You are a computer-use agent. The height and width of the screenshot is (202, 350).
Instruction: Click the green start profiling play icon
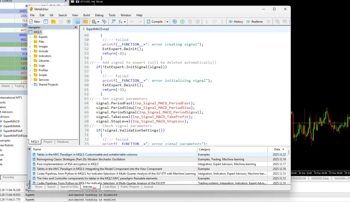coord(182,22)
